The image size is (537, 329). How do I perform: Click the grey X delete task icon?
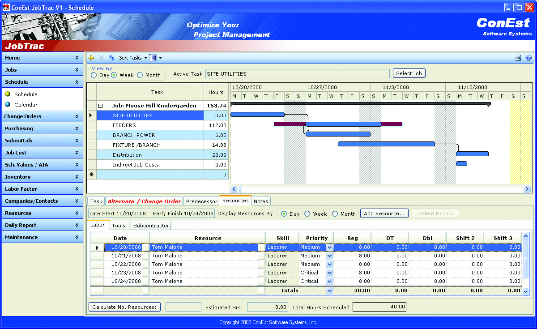[x=102, y=58]
